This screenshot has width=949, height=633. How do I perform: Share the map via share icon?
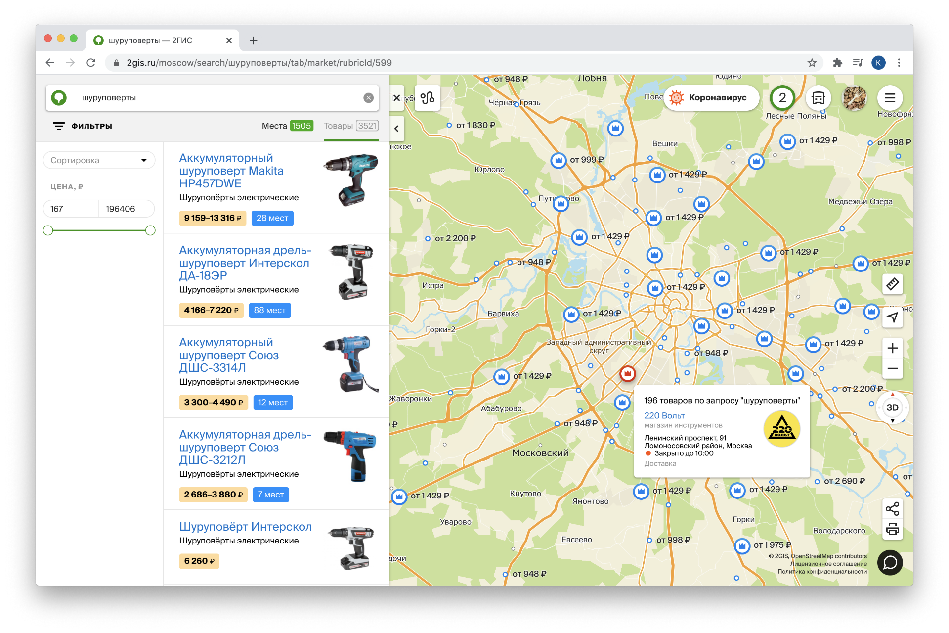pos(892,509)
